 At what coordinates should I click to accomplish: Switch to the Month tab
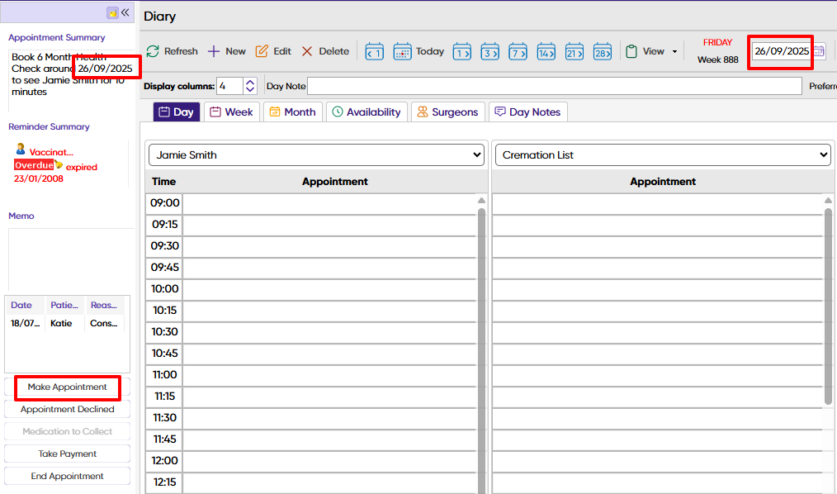click(x=292, y=112)
